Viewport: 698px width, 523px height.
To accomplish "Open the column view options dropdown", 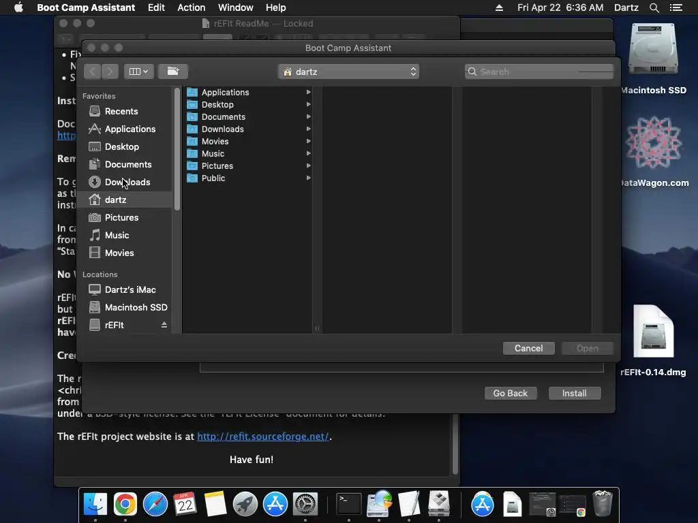I will pos(139,71).
